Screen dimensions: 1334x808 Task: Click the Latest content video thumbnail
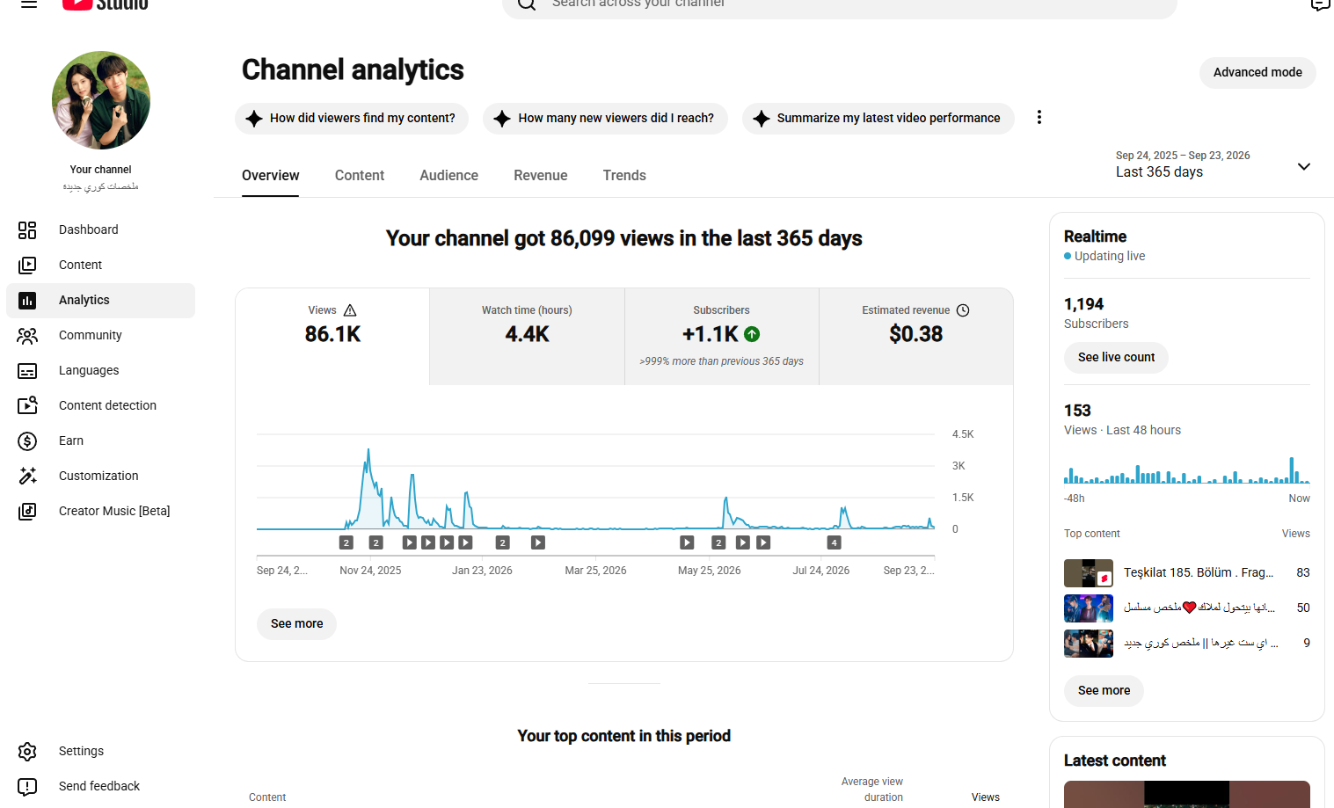1187,794
